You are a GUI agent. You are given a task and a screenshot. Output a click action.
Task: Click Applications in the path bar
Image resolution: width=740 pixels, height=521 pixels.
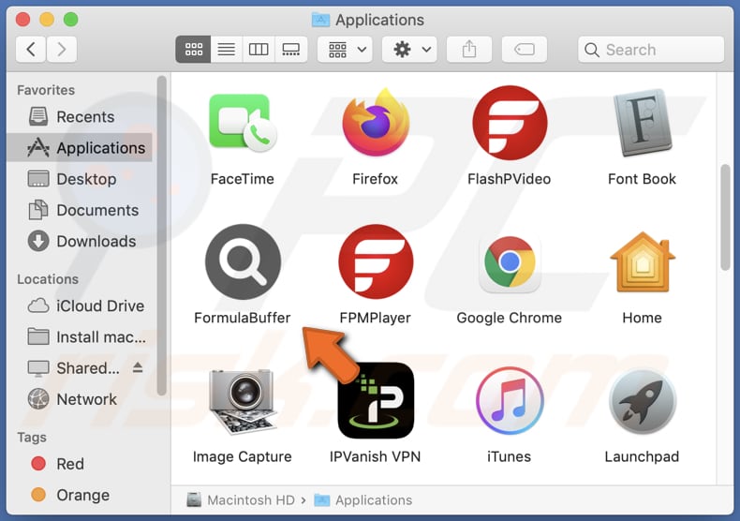pyautogui.click(x=363, y=499)
